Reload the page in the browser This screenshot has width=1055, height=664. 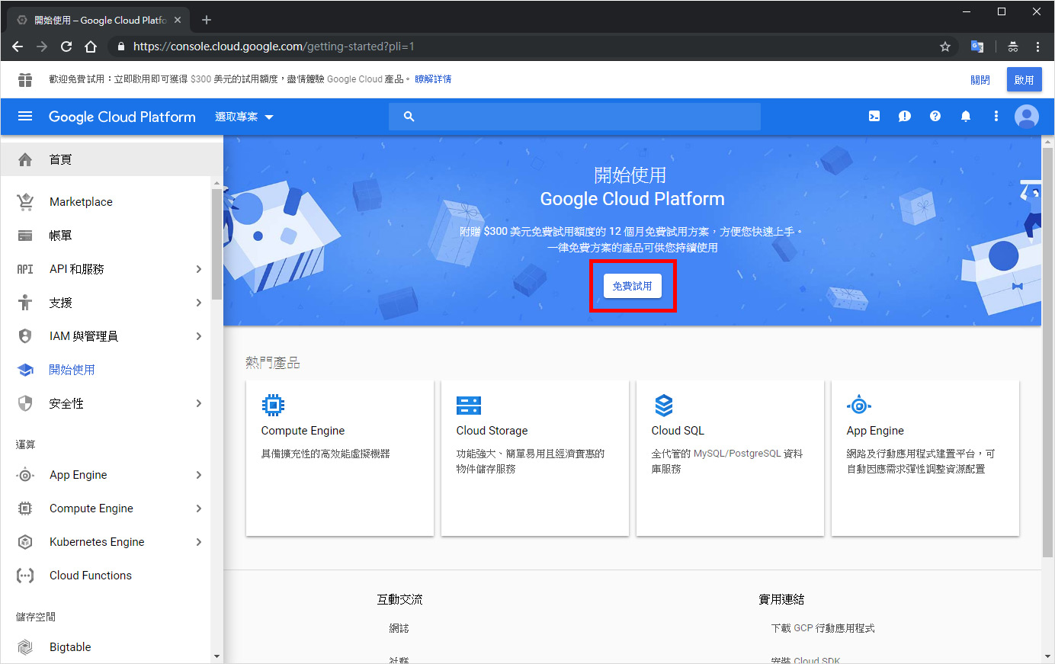pyautogui.click(x=66, y=47)
